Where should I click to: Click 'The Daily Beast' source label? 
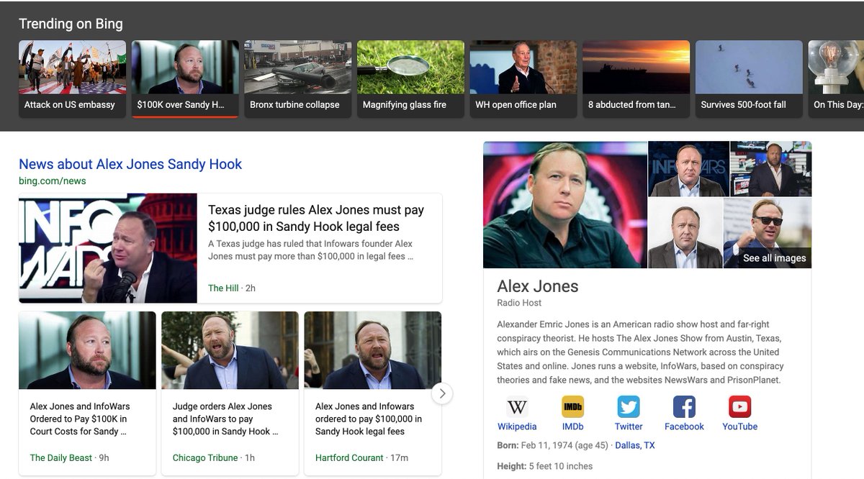pos(61,458)
